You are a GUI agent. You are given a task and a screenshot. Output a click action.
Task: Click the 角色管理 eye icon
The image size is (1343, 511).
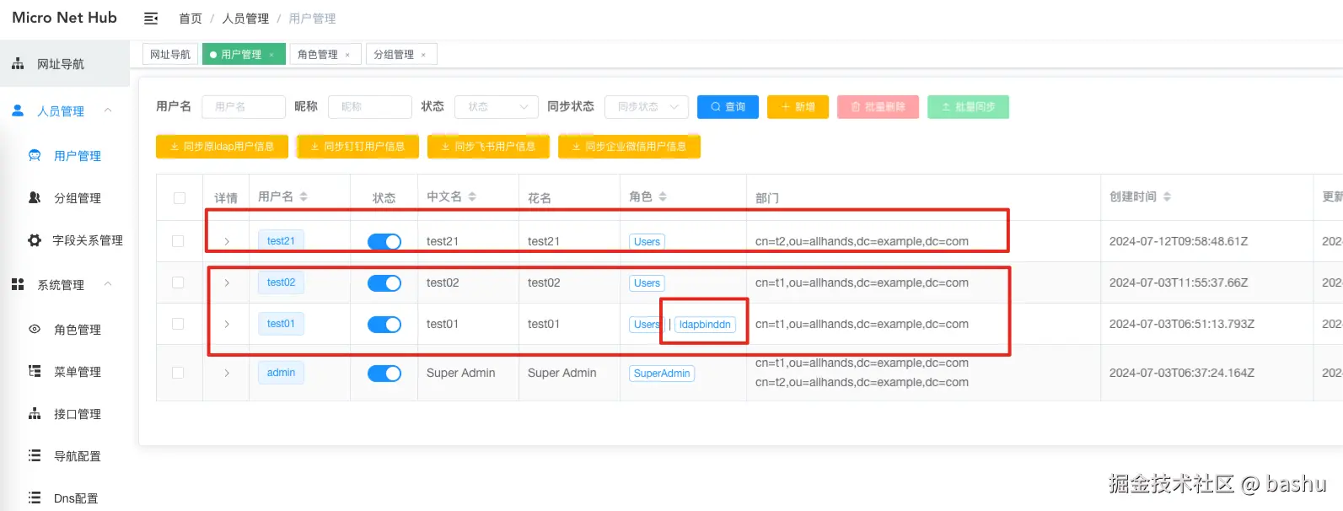(35, 329)
